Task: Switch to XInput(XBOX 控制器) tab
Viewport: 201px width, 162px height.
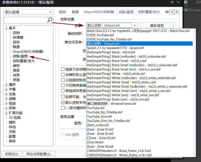Action: (99, 12)
